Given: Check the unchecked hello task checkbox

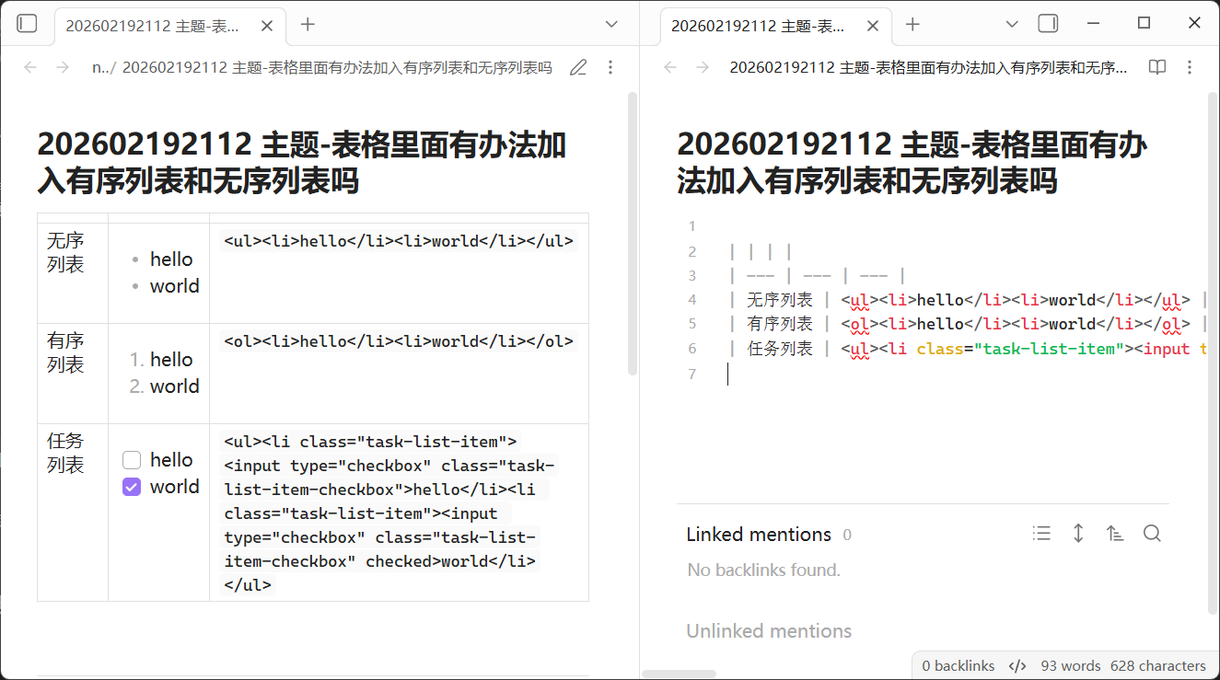Looking at the screenshot, I should 132,460.
